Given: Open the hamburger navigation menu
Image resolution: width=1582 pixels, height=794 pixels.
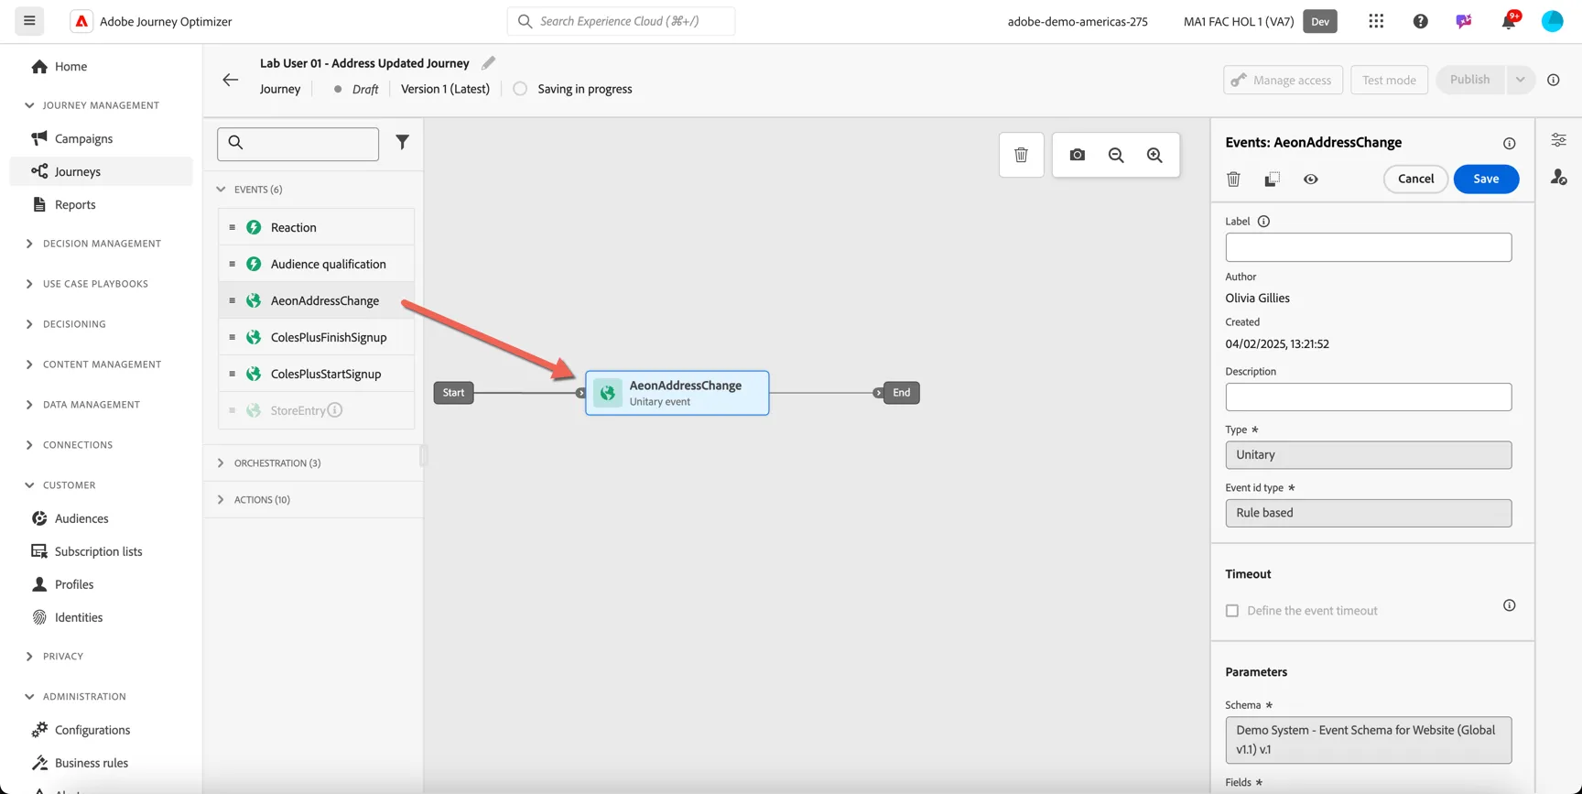Looking at the screenshot, I should 29,20.
